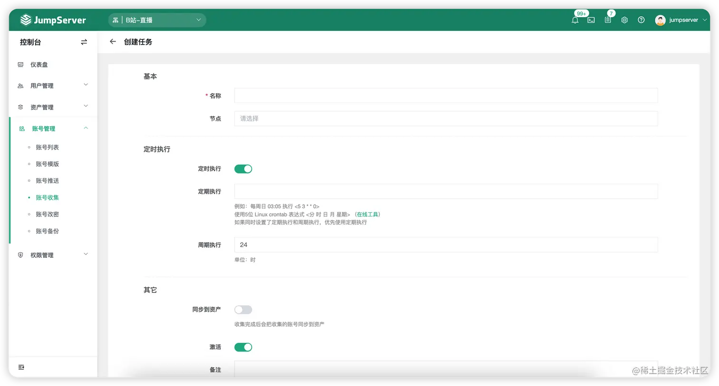Click the sidebar view-switch icon next to 控制台
Image resolution: width=719 pixels, height=386 pixels.
point(84,42)
